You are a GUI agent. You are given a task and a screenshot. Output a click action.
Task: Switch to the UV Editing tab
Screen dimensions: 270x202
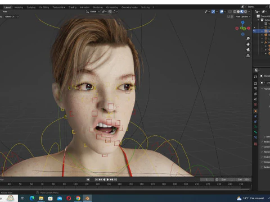(44, 7)
